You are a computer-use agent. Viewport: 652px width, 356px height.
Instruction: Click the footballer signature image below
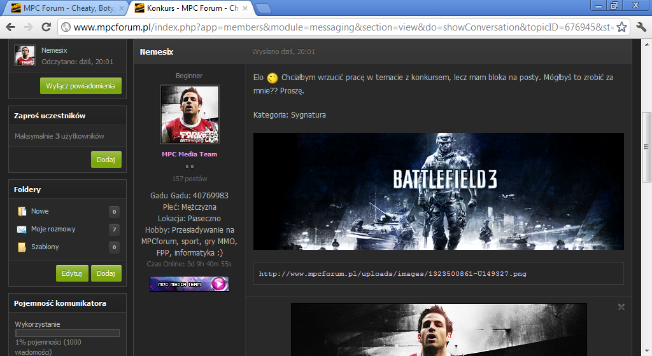tap(439, 329)
